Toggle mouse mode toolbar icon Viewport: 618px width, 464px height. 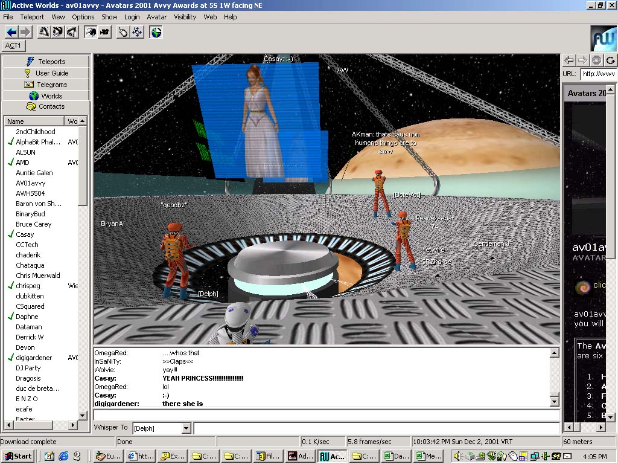[x=123, y=32]
